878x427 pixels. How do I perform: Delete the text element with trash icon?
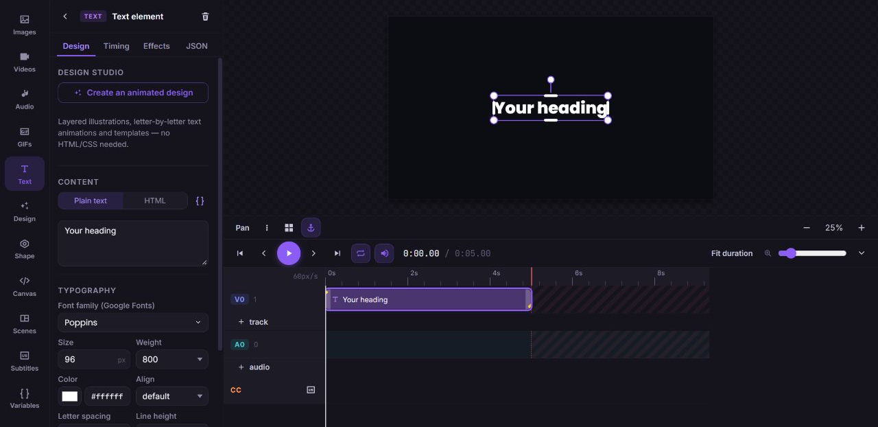[205, 16]
